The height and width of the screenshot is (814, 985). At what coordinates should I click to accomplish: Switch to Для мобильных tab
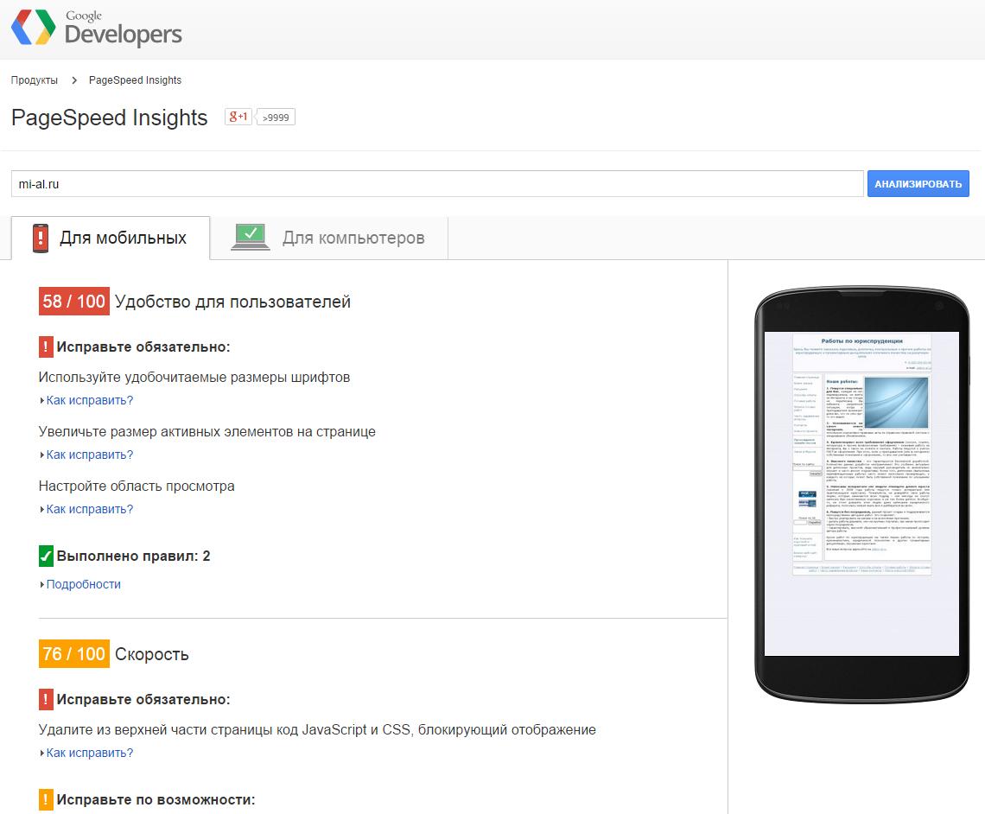pyautogui.click(x=111, y=238)
